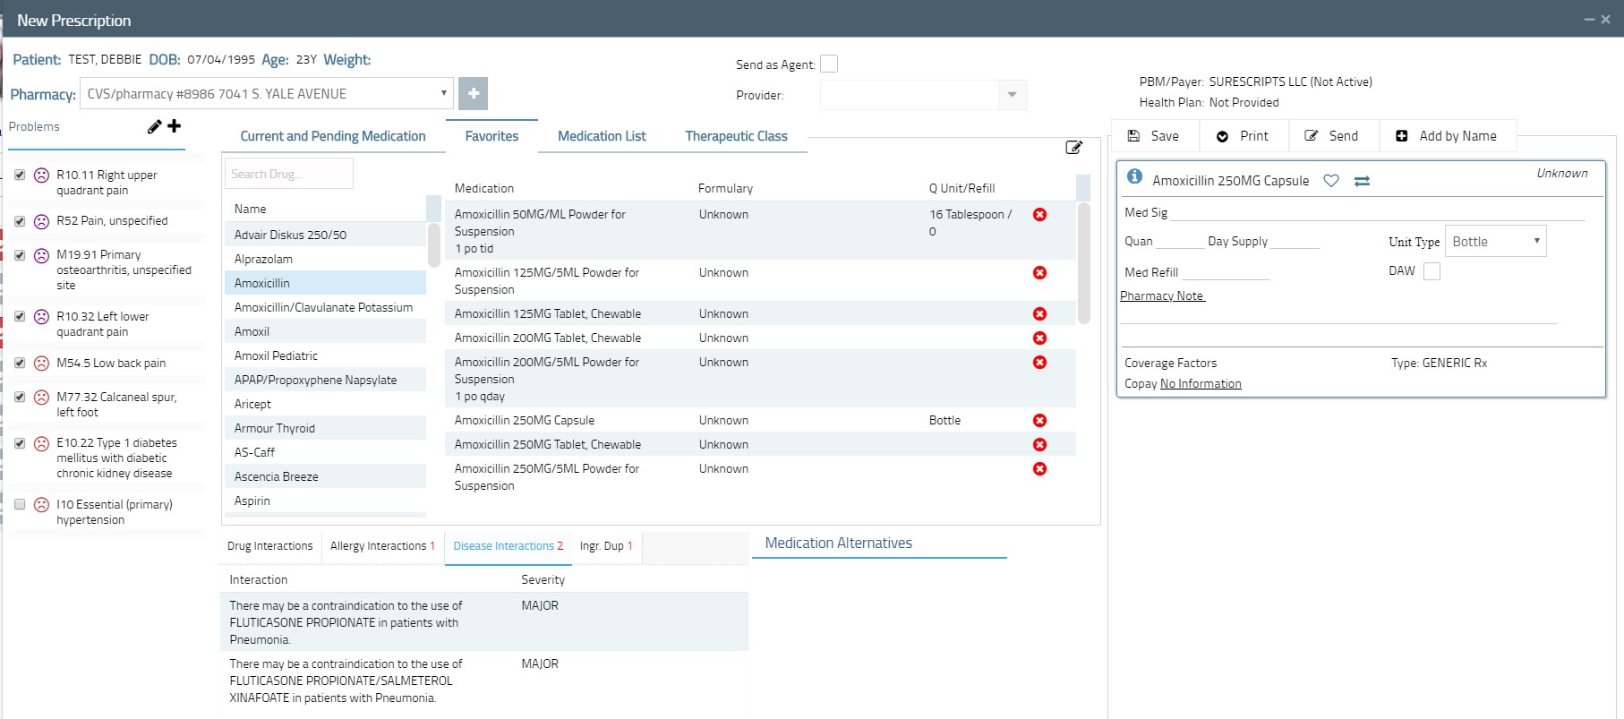Select Alprazolam in the drug name list
This screenshot has height=719, width=1624.
point(326,259)
